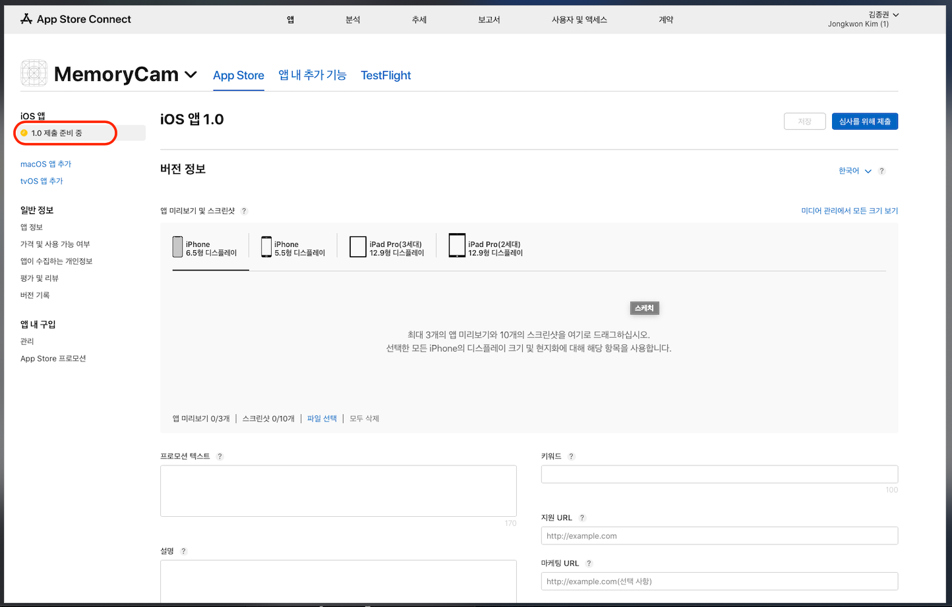
Task: Click the App Store Connect logo icon
Action: pos(26,19)
